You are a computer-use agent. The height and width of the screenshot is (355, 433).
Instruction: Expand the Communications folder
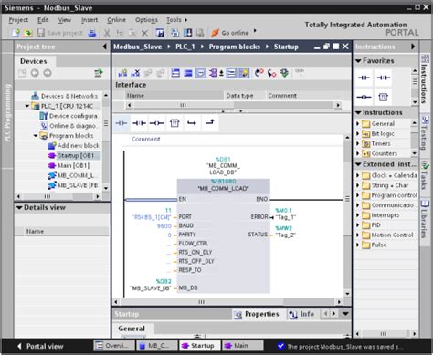[358, 205]
